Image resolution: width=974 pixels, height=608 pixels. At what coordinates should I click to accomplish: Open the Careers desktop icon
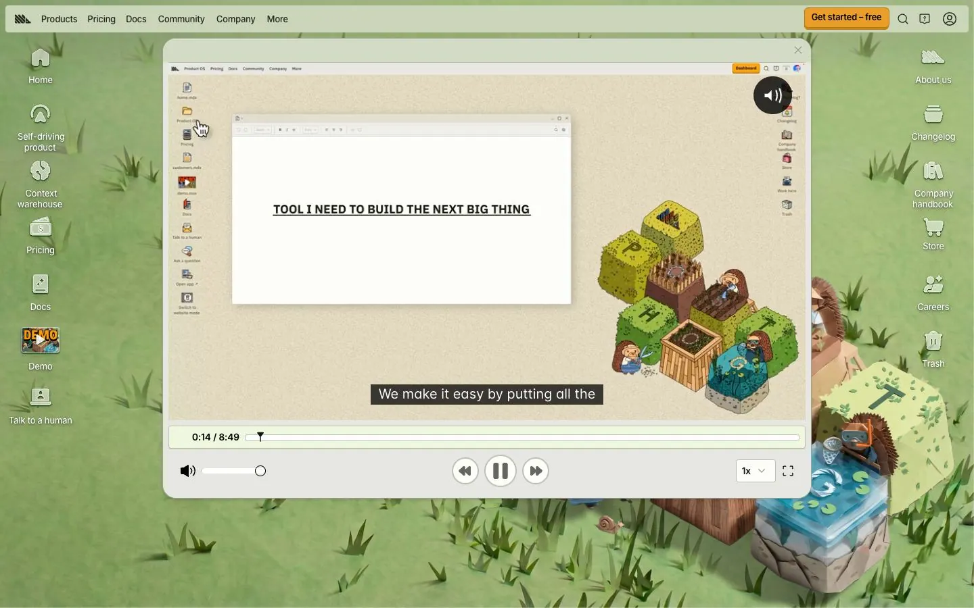pyautogui.click(x=933, y=293)
